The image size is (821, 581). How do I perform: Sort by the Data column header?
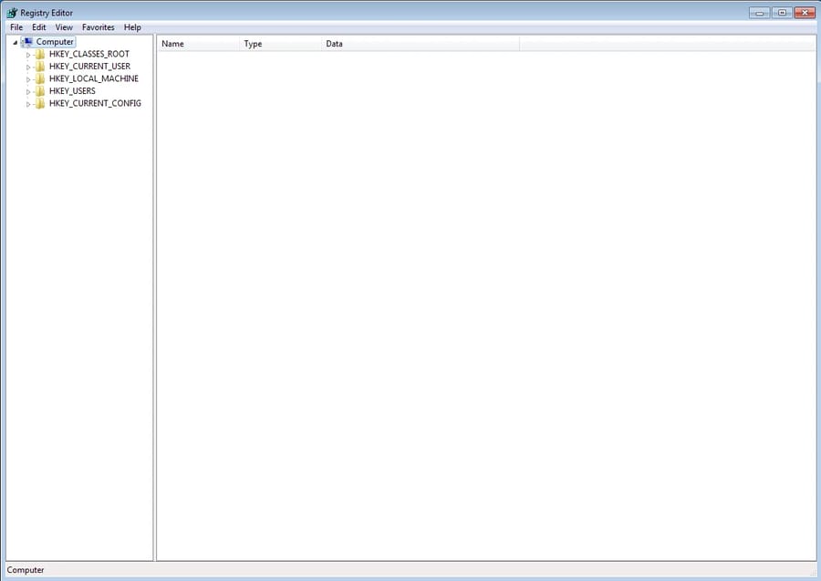click(421, 44)
